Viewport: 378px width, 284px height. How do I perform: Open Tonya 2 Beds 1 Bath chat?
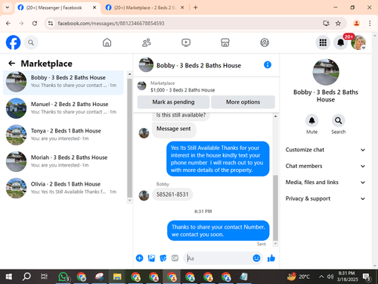[64, 135]
